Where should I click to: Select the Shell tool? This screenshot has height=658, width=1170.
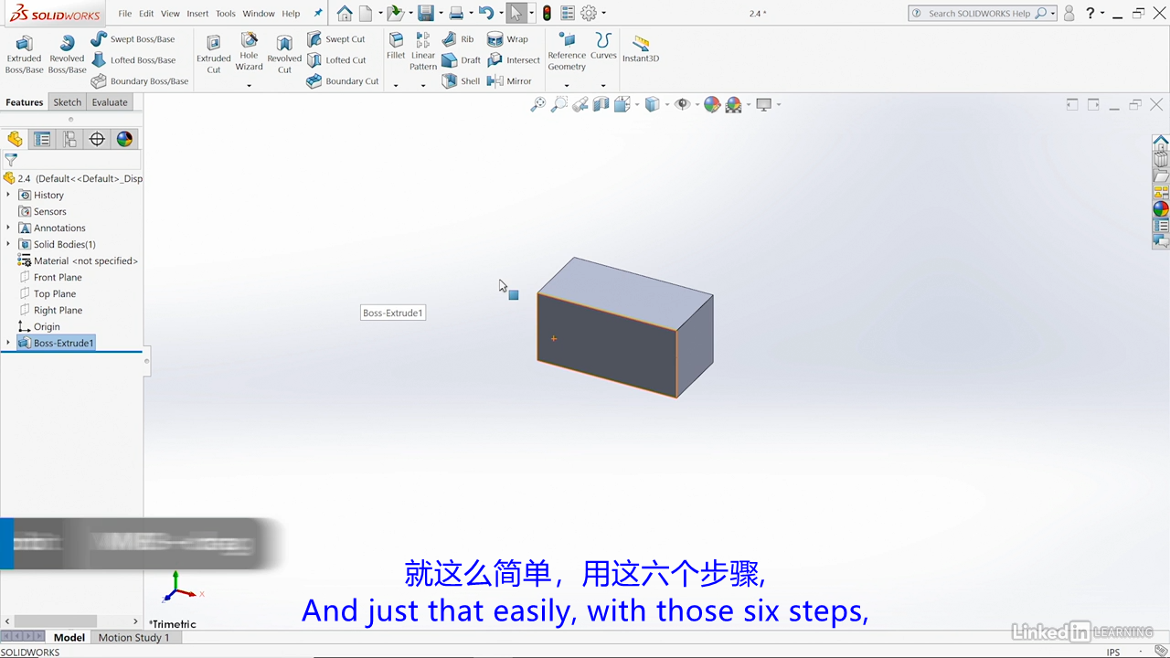click(461, 81)
